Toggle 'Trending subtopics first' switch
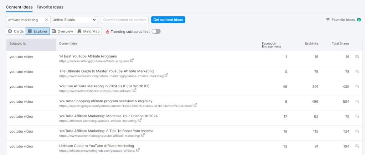The image size is (365, 155). 156,31
